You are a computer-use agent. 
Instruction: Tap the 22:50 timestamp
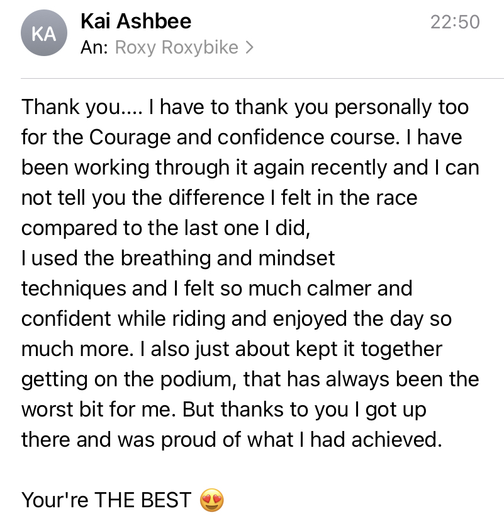[455, 22]
